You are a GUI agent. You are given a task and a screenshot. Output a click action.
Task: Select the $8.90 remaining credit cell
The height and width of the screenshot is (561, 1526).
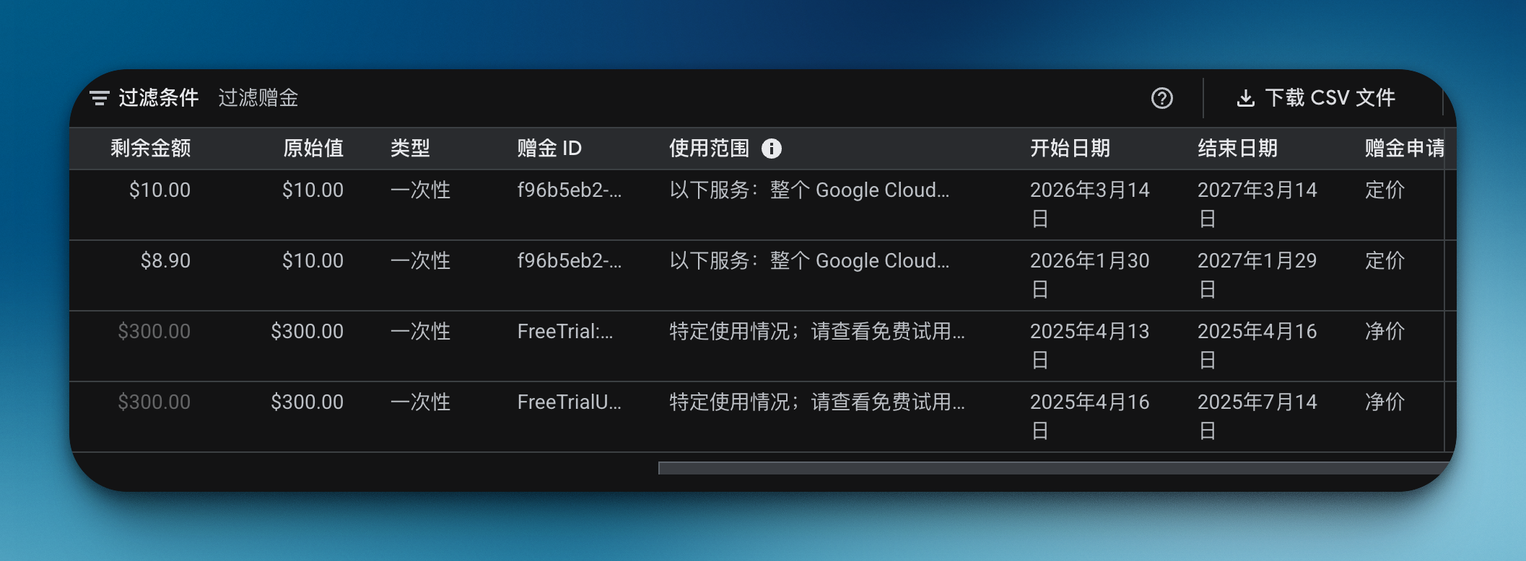coord(165,261)
